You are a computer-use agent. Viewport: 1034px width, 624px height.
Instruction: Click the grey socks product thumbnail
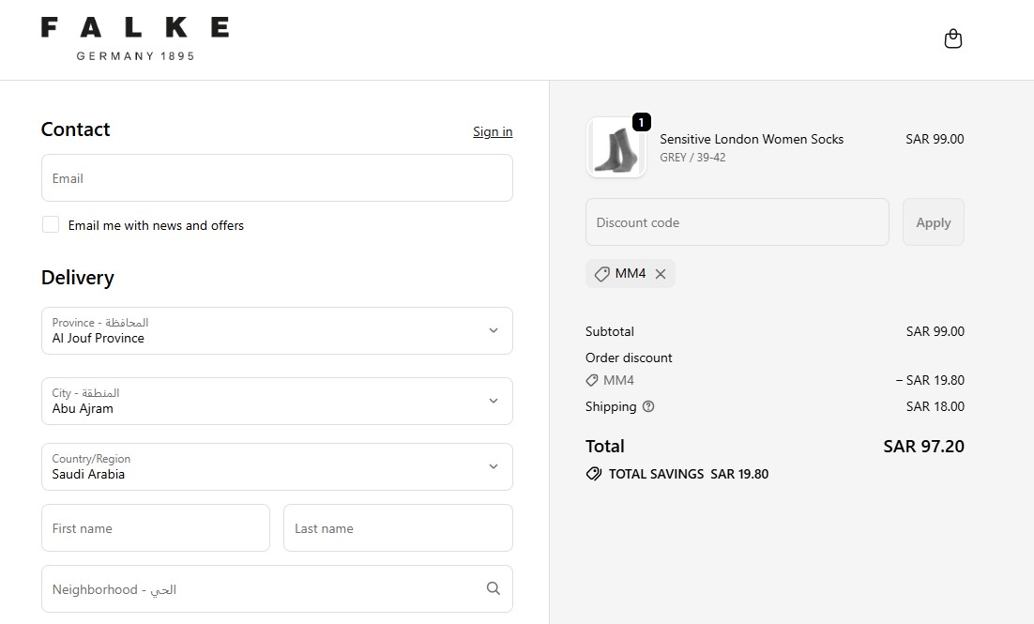coord(616,147)
